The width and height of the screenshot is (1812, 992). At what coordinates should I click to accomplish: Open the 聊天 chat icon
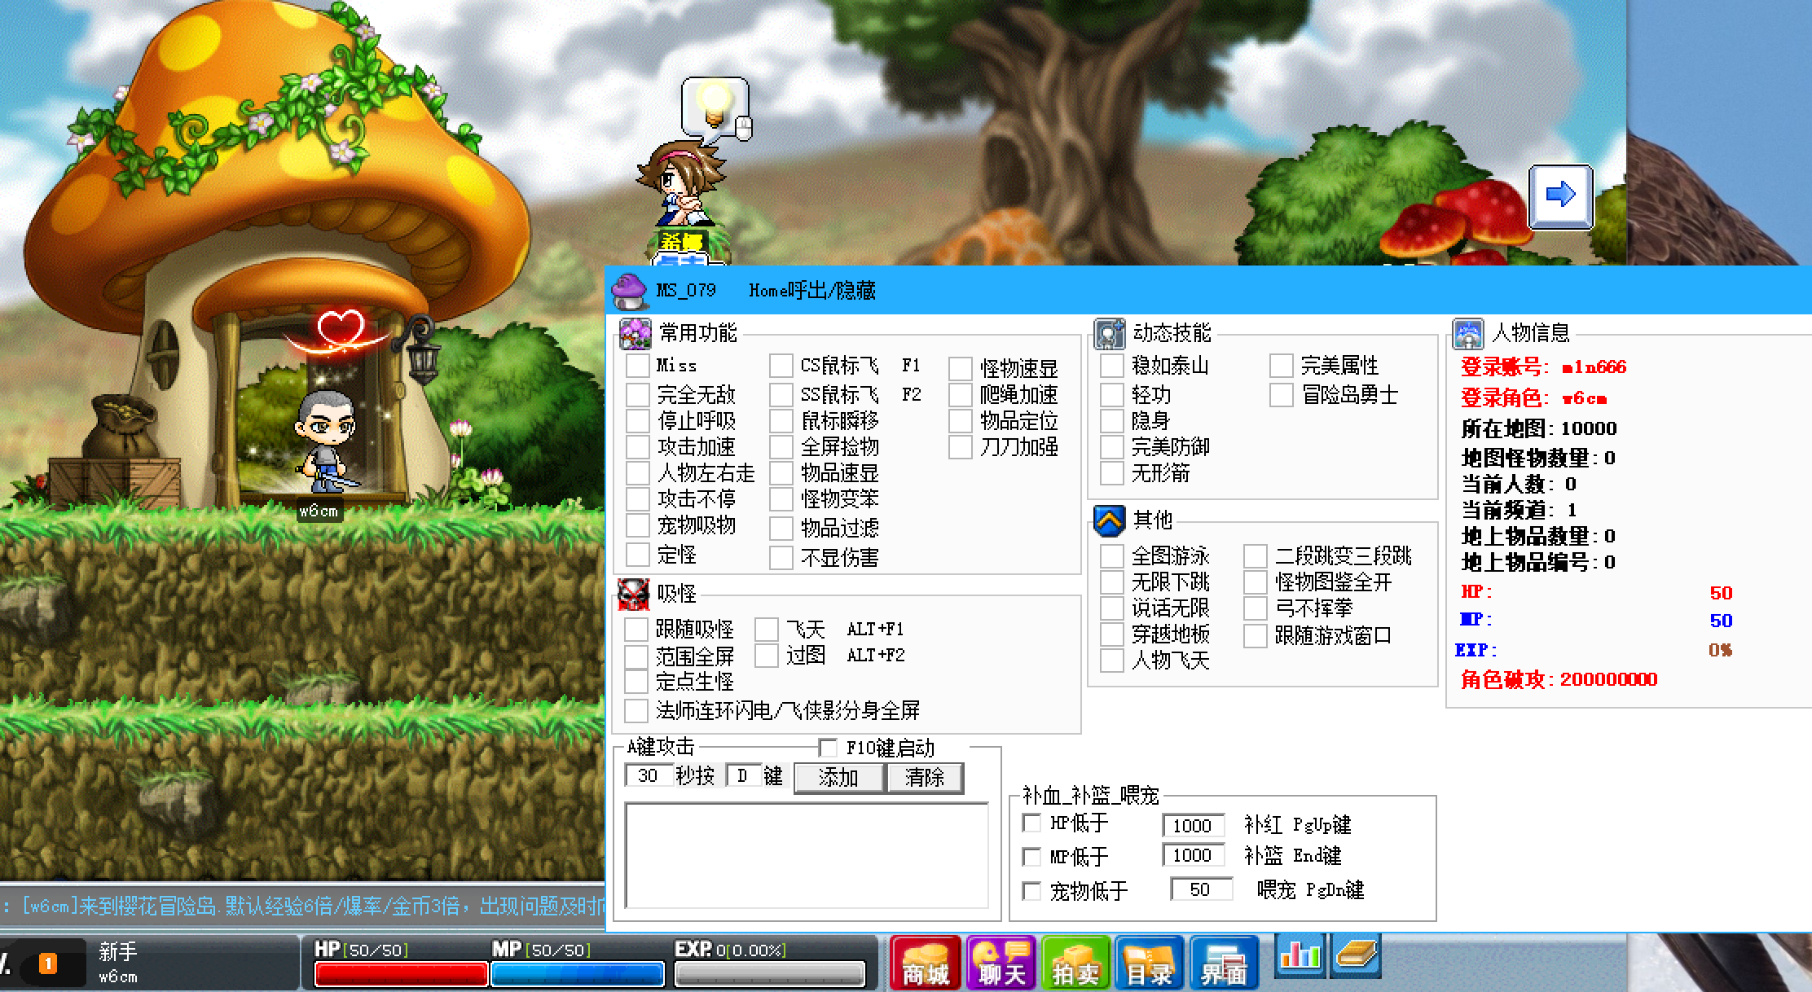tap(1001, 963)
